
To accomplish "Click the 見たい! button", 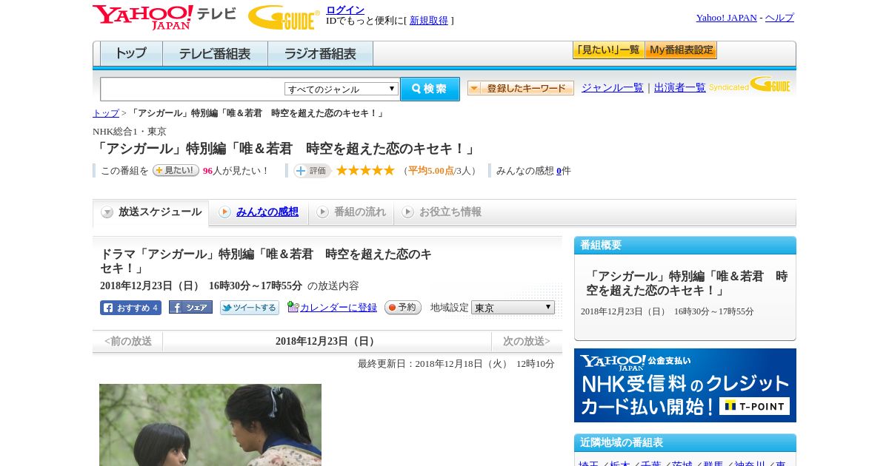I will click(176, 170).
